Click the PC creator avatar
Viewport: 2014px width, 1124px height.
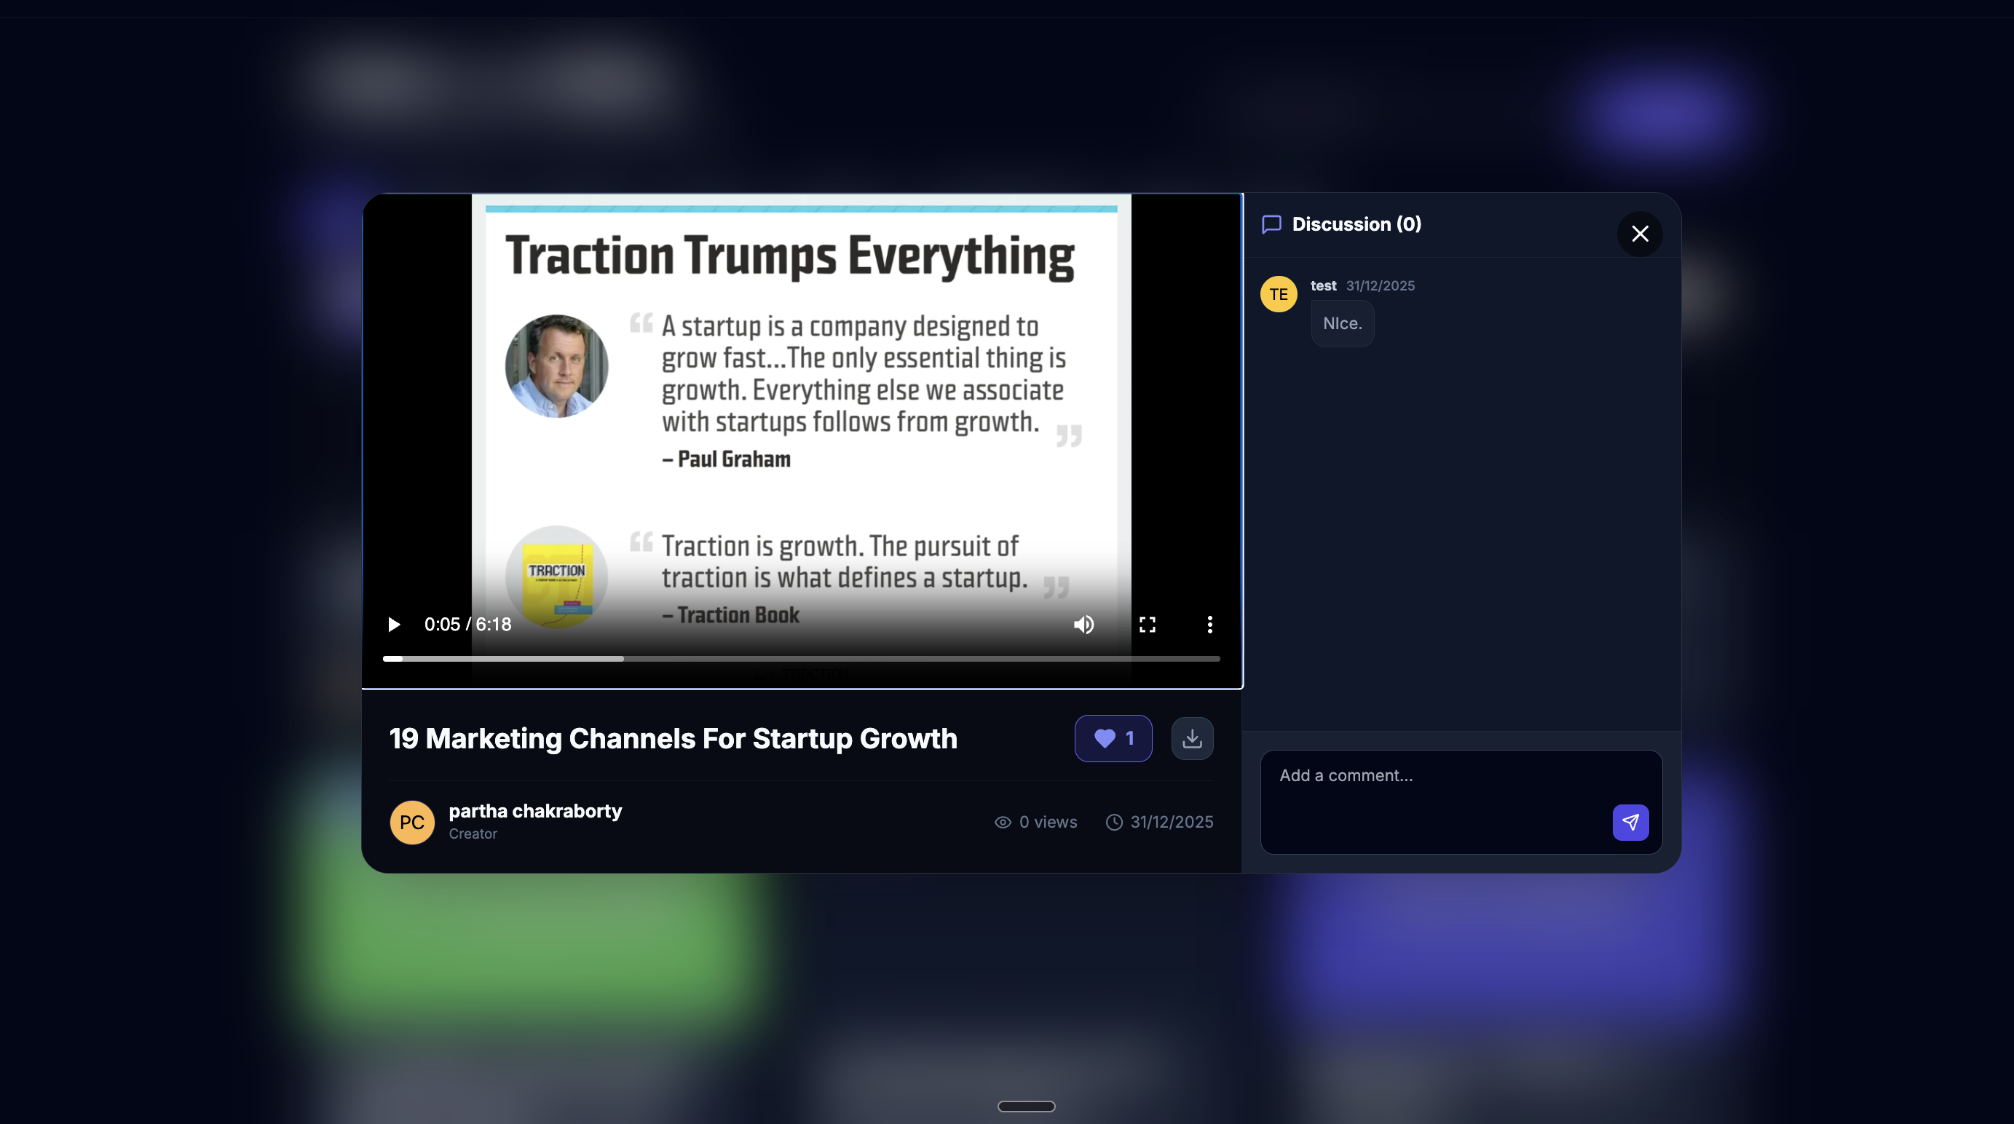click(x=412, y=823)
